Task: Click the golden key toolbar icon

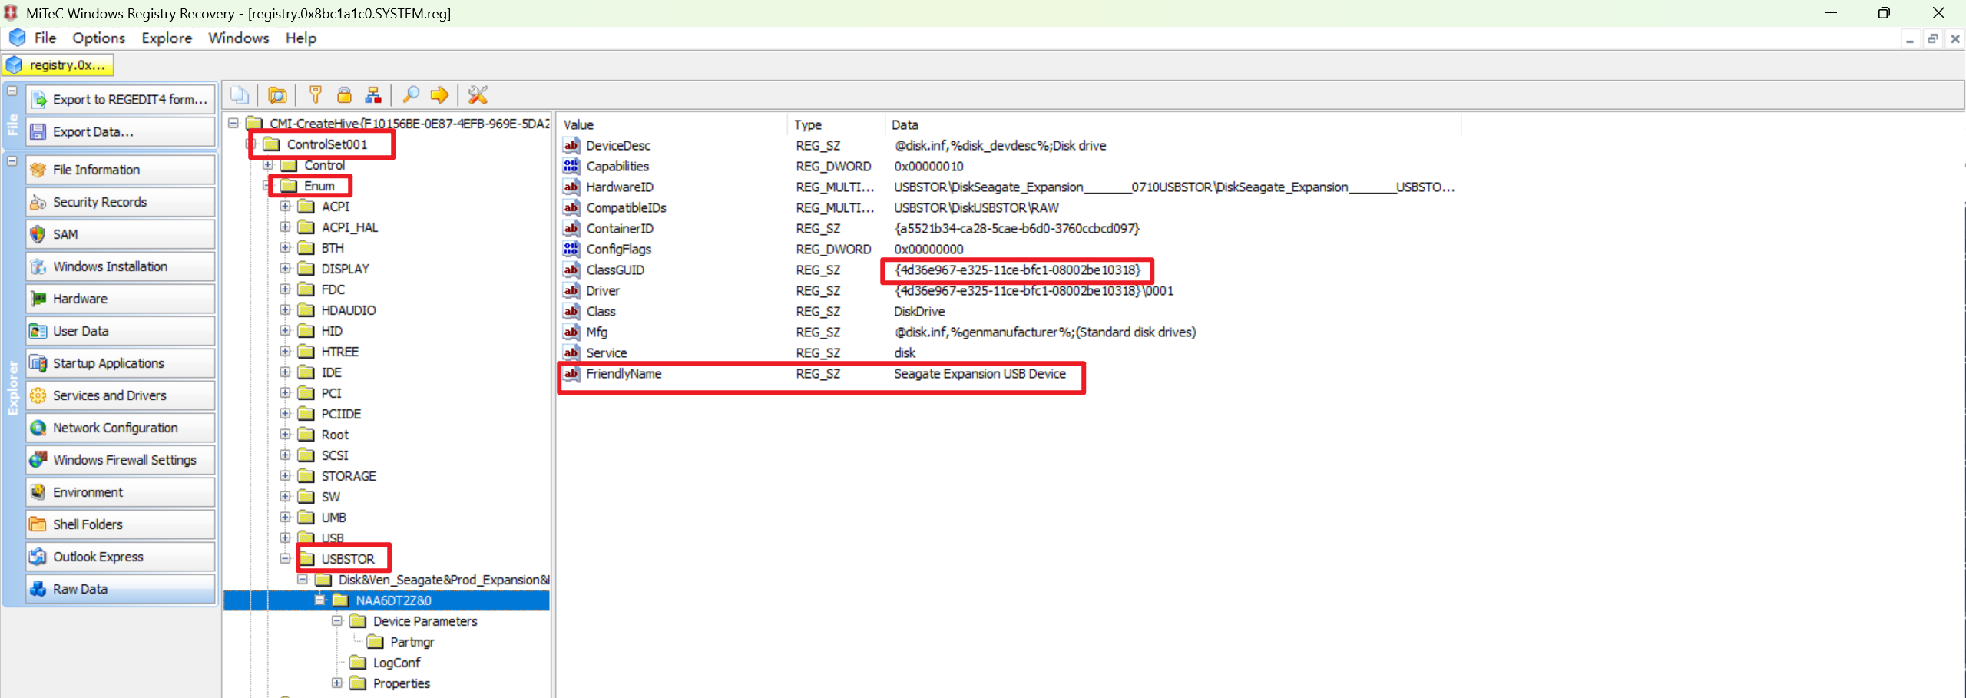Action: click(315, 95)
